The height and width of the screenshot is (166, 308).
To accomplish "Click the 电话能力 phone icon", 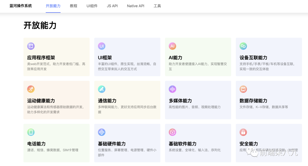I will [x=31, y=132].
